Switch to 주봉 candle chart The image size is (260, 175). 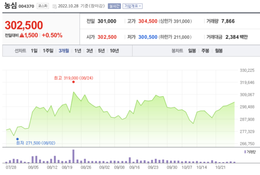pos(205,51)
